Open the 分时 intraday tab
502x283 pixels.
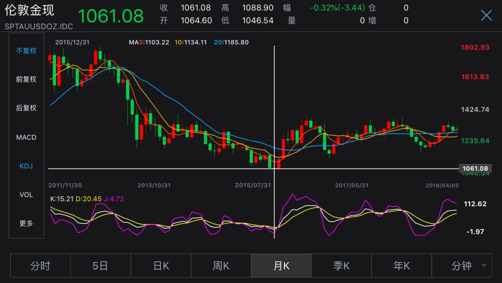(x=40, y=266)
